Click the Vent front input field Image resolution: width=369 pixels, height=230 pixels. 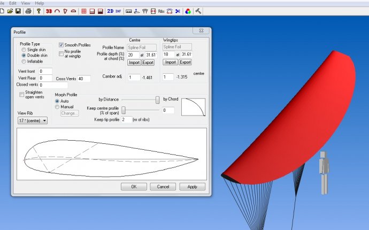click(45, 71)
